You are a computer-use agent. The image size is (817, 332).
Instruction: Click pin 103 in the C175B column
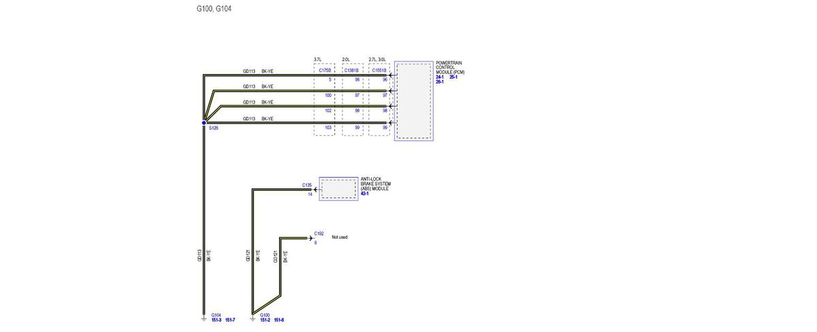pyautogui.click(x=327, y=127)
